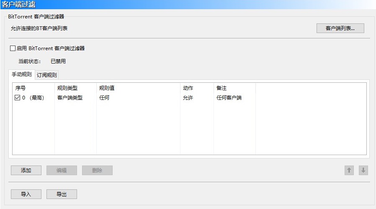376x209 pixels.
Task: Uncheck rule 0 (最高) checkbox in list
Action: pos(18,98)
